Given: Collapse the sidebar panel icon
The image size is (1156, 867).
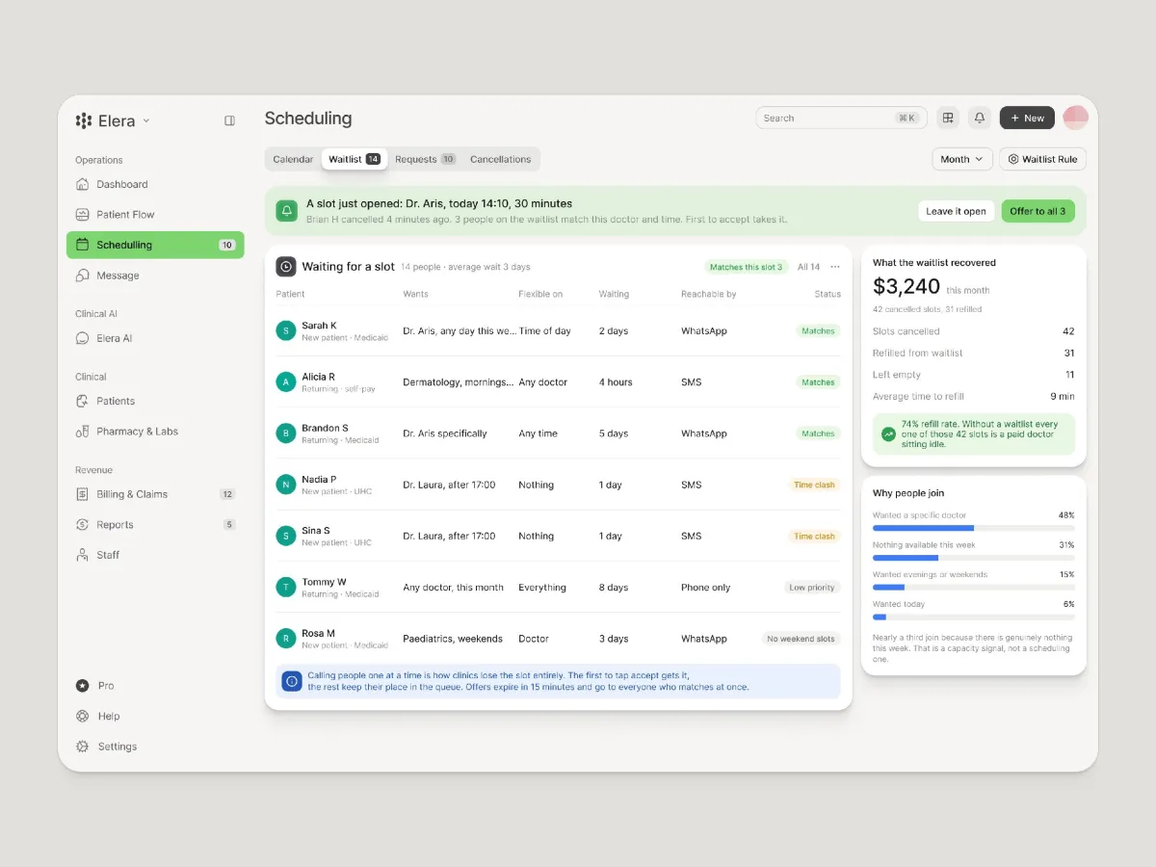Looking at the screenshot, I should (x=230, y=120).
